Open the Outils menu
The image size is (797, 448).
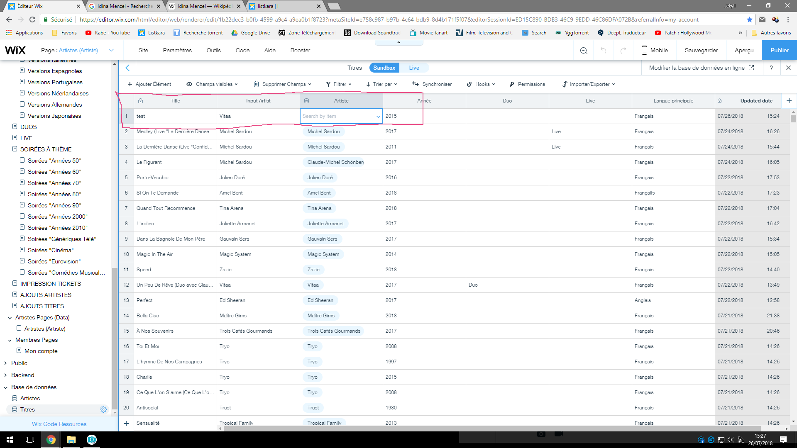click(213, 50)
